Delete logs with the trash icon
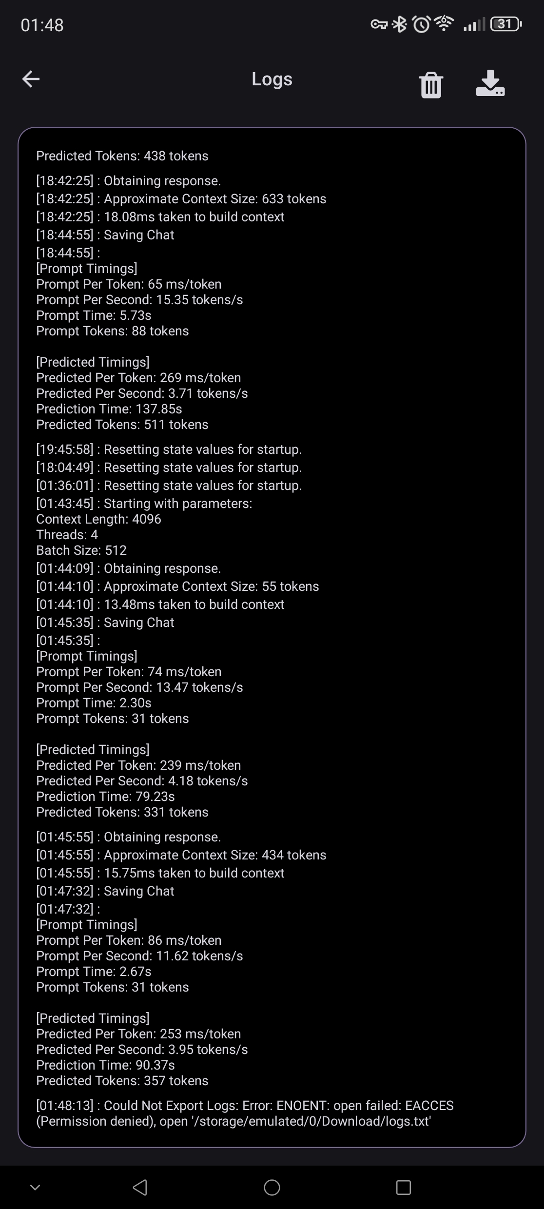The width and height of the screenshot is (544, 1209). (x=431, y=85)
